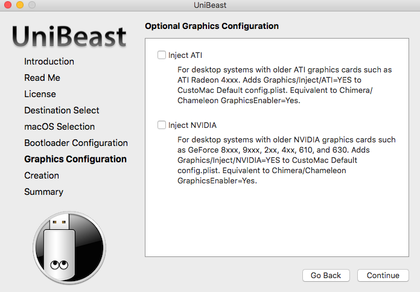Open the Summary step

[44, 192]
